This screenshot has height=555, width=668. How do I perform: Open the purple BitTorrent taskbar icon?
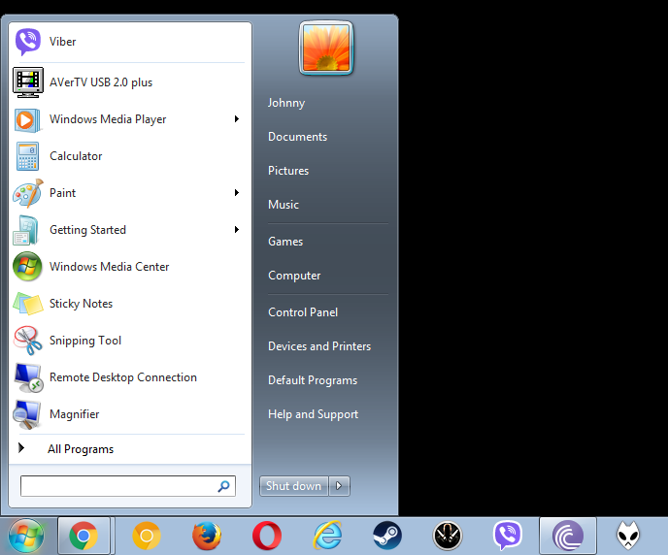[x=568, y=536]
